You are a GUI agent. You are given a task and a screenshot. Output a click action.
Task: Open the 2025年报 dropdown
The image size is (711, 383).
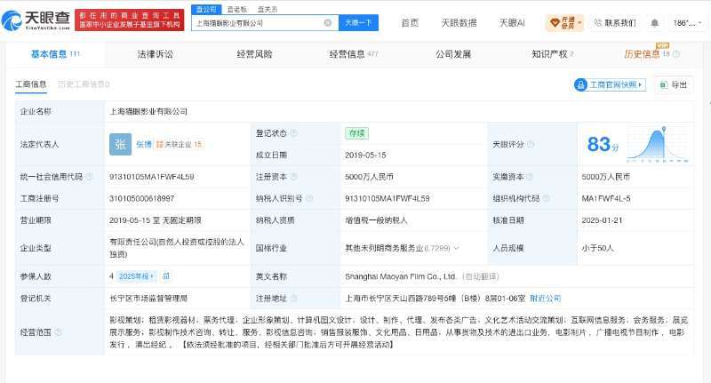[x=136, y=276]
